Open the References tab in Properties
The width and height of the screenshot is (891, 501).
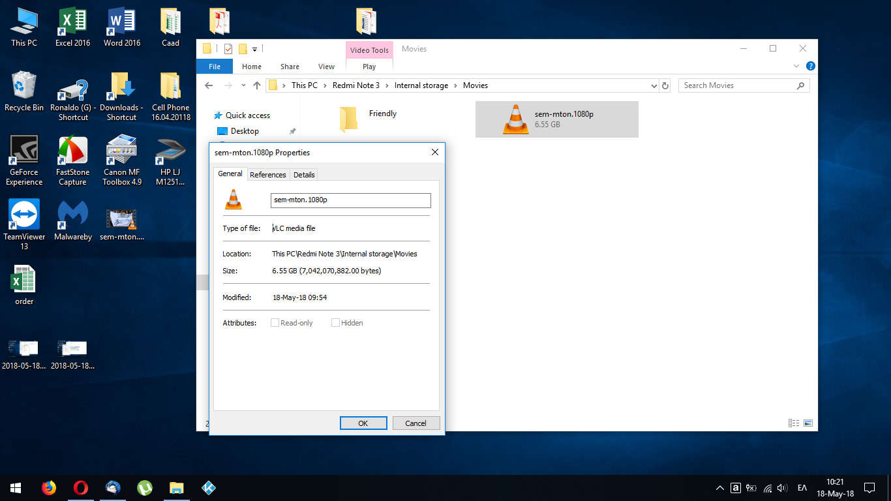(x=267, y=174)
